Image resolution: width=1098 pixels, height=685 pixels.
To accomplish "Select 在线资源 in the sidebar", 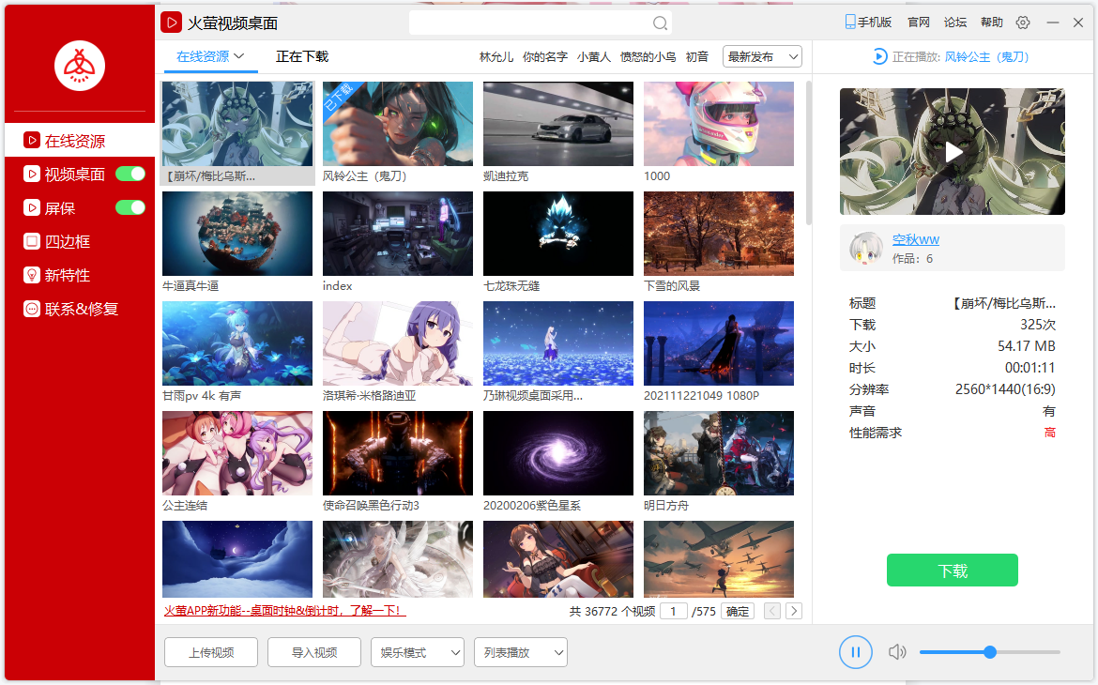I will (x=80, y=140).
